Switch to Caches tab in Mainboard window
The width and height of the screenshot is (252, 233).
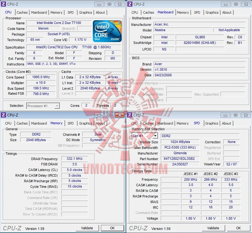coord(149,12)
